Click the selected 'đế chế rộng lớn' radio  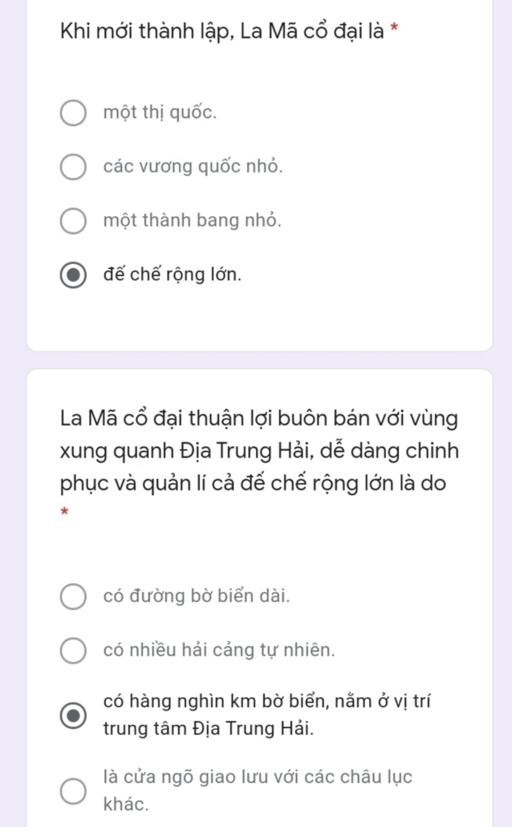[73, 275]
